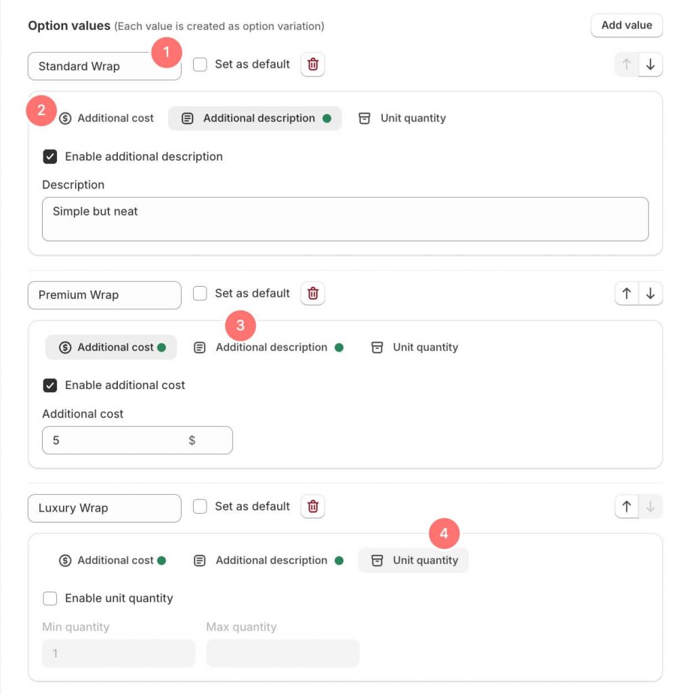
Task: Edit the Luxury Wrap name field
Action: 104,508
